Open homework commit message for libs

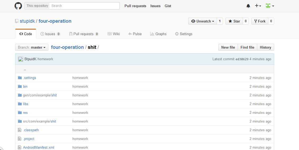click(80, 104)
